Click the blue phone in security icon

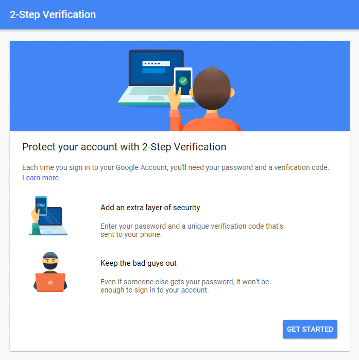(41, 205)
